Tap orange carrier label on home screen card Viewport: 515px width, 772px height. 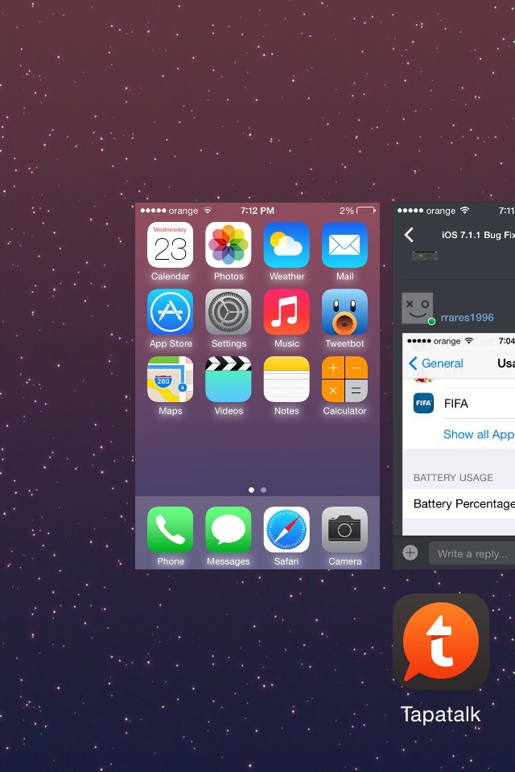[183, 211]
